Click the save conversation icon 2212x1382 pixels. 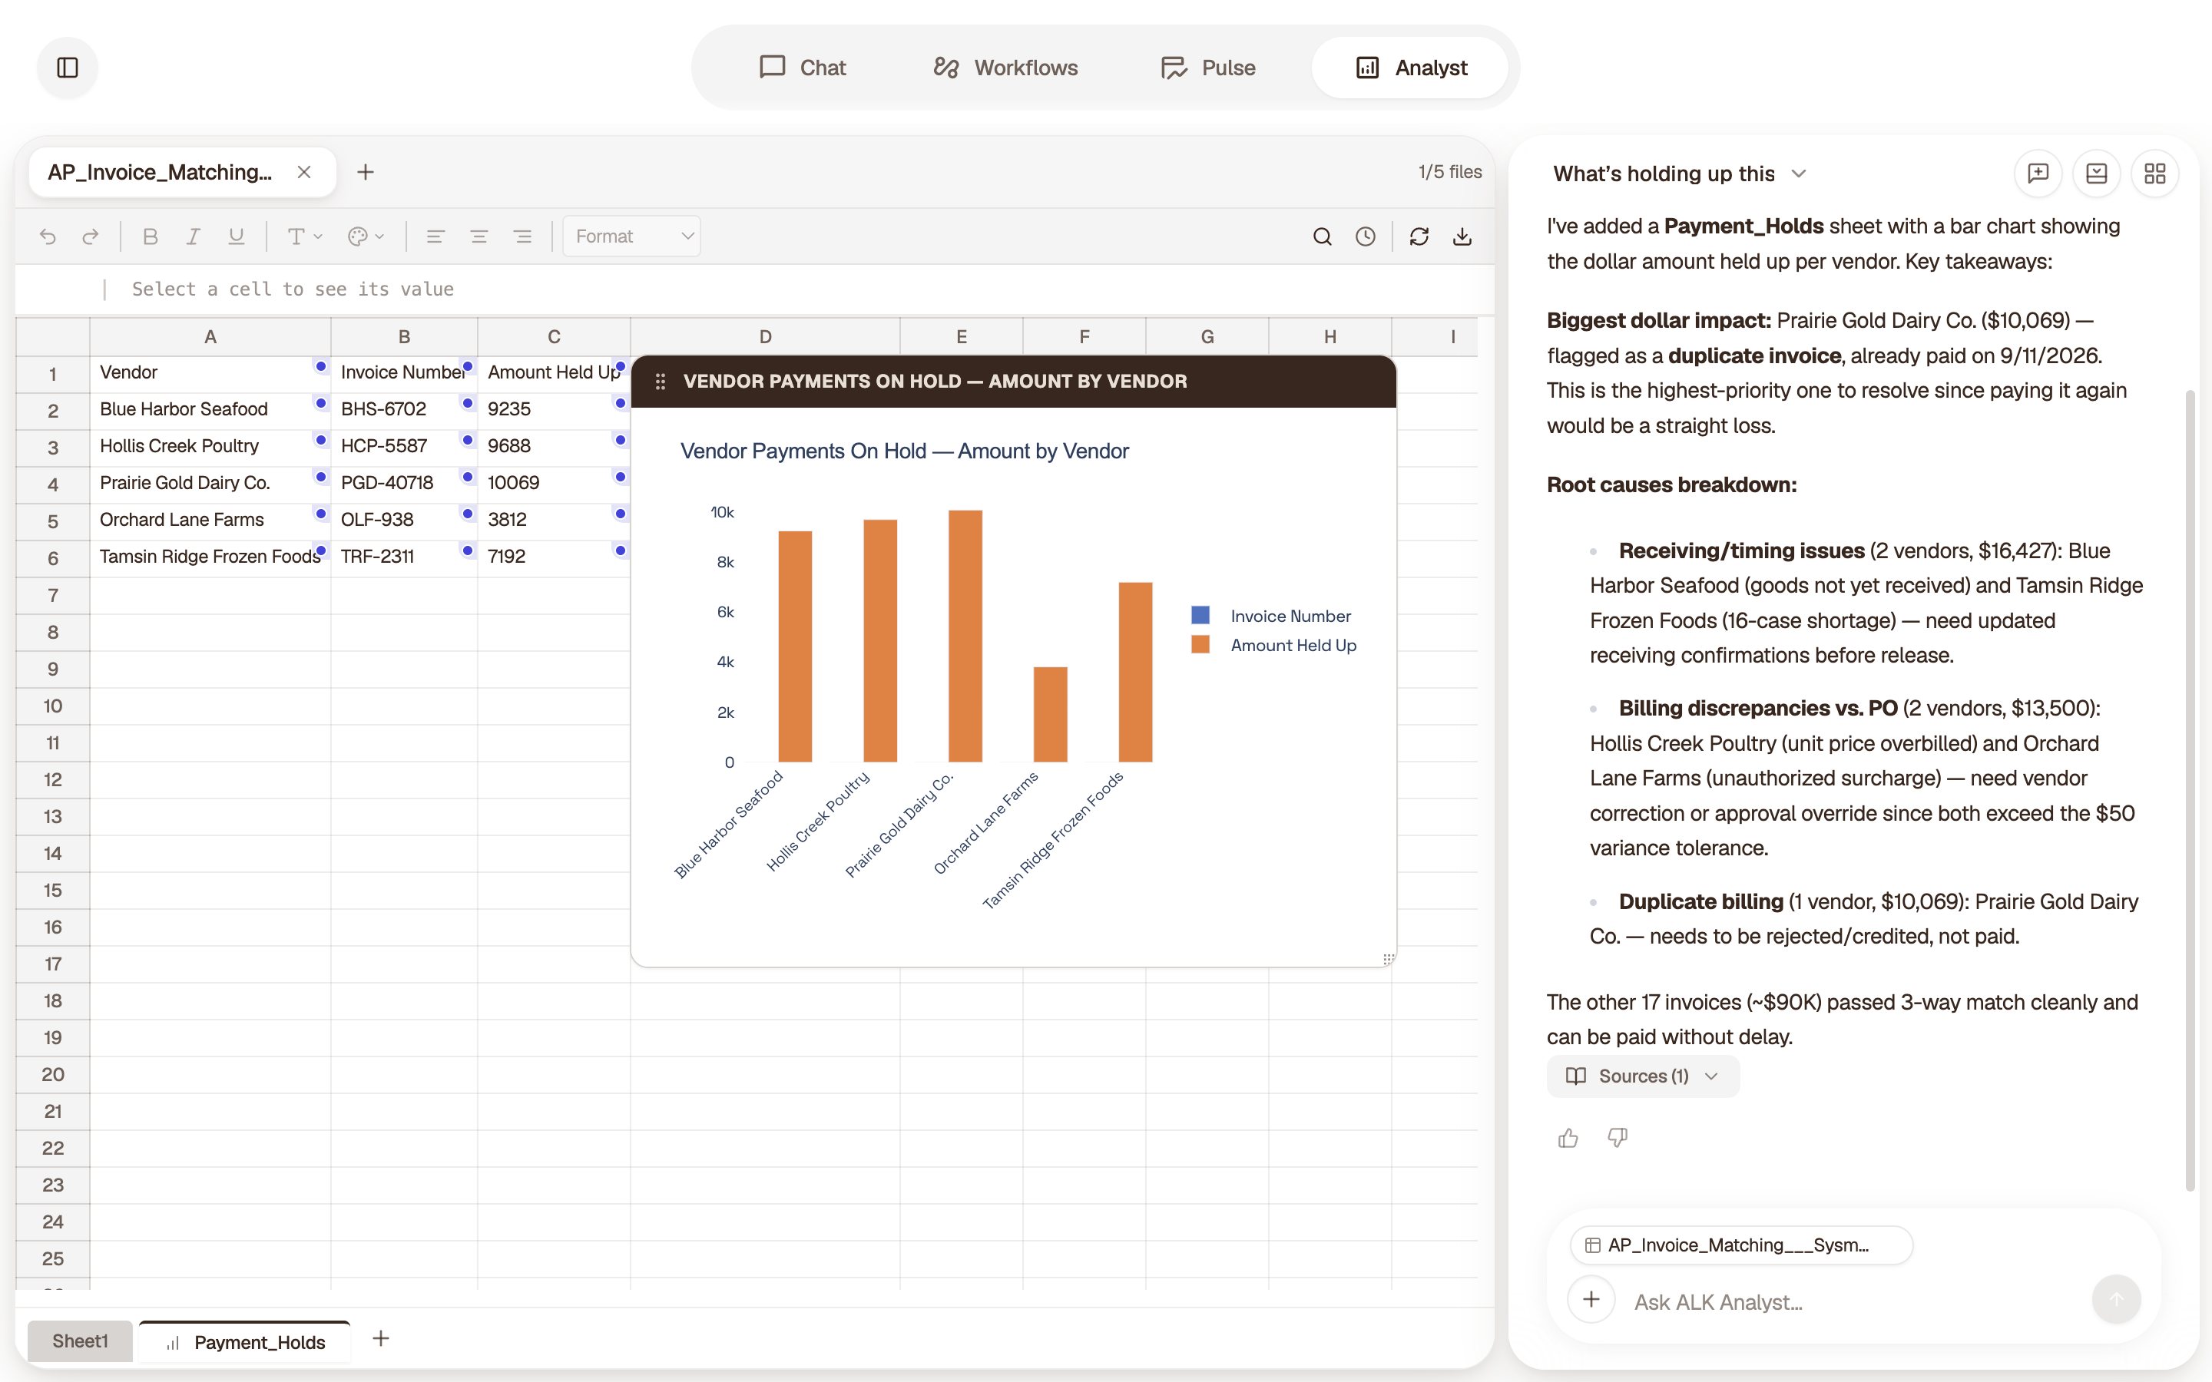click(x=2096, y=174)
